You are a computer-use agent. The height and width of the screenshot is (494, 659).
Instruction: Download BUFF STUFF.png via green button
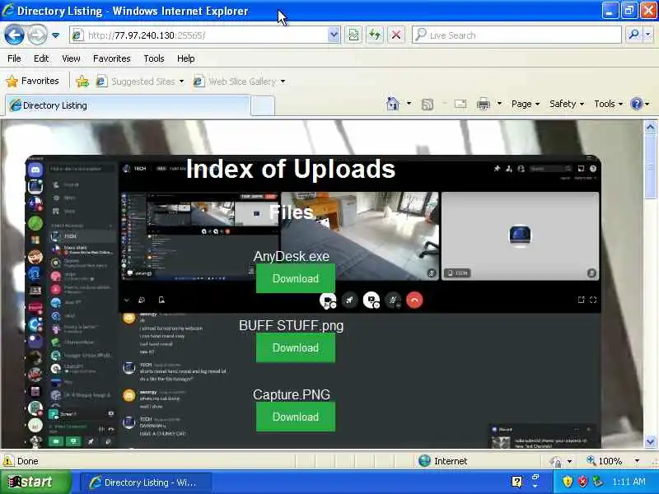click(296, 347)
